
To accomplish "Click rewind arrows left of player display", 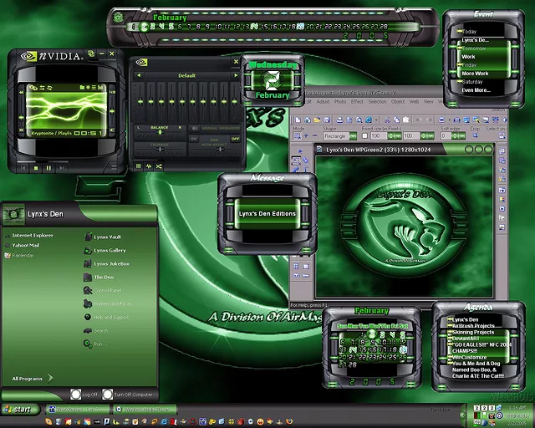I will (21, 93).
